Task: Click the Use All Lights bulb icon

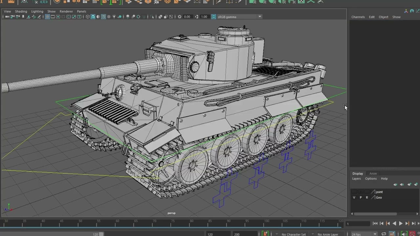Action: 114,17
